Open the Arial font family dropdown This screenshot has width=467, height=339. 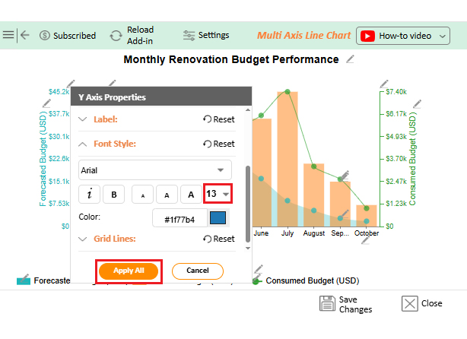click(x=155, y=170)
